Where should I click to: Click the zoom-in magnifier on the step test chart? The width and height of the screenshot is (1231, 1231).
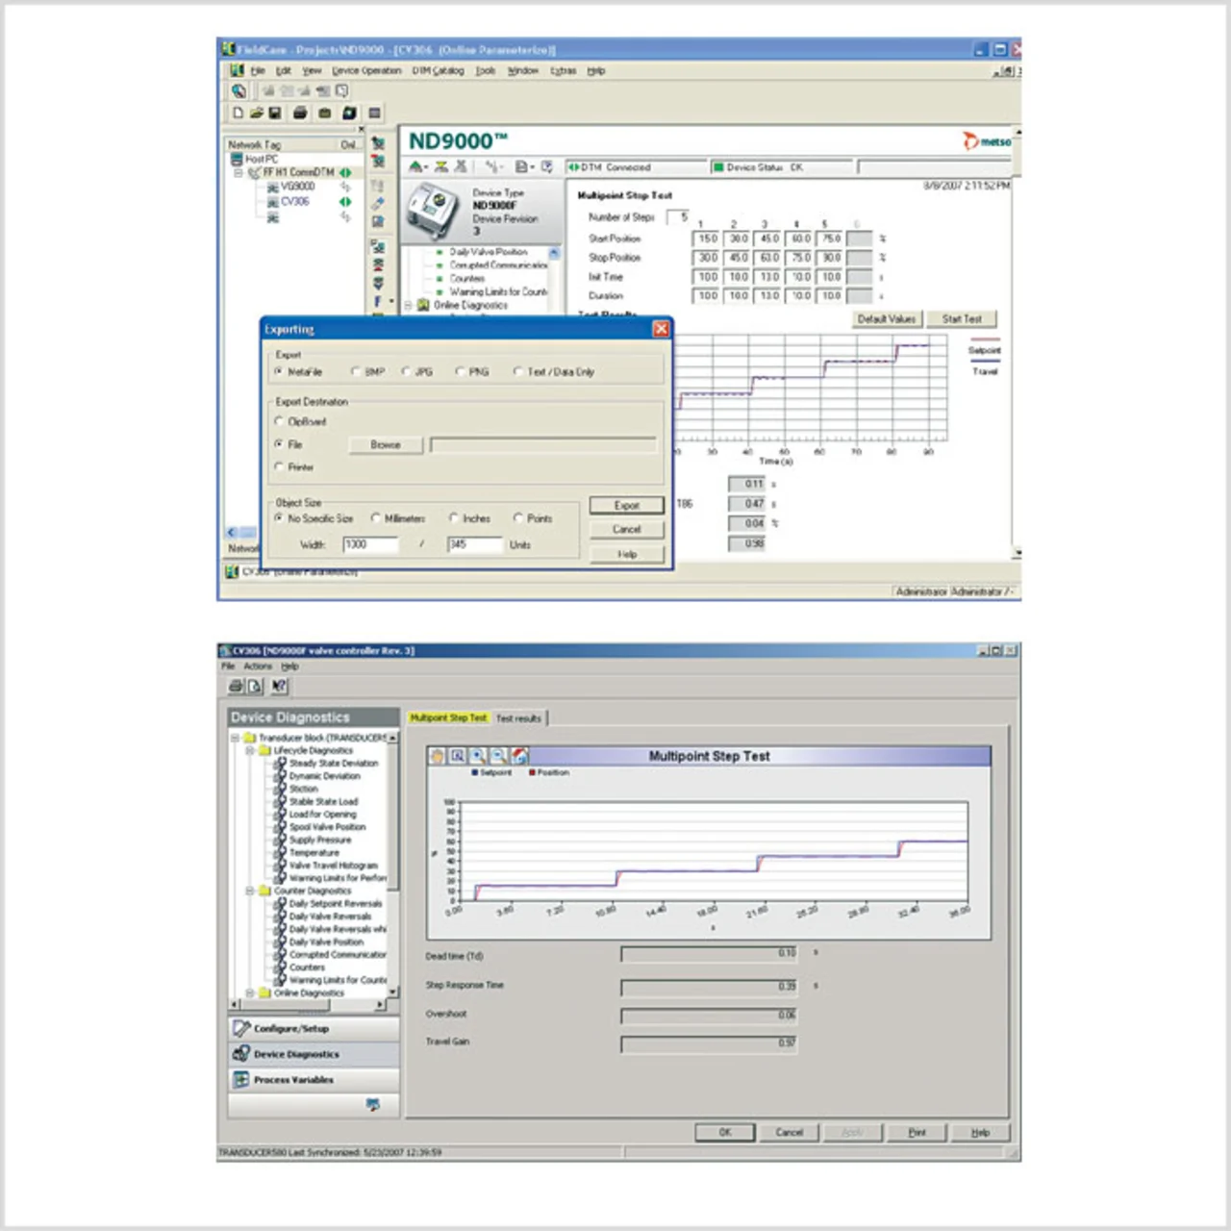pyautogui.click(x=478, y=756)
